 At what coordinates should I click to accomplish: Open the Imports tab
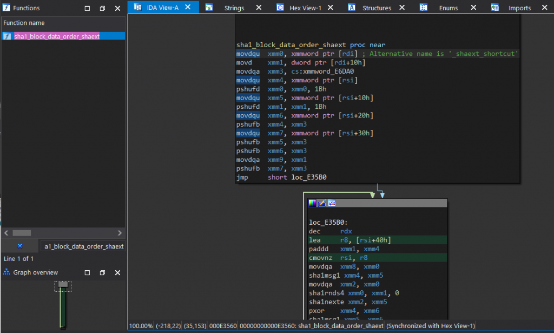pyautogui.click(x=519, y=8)
